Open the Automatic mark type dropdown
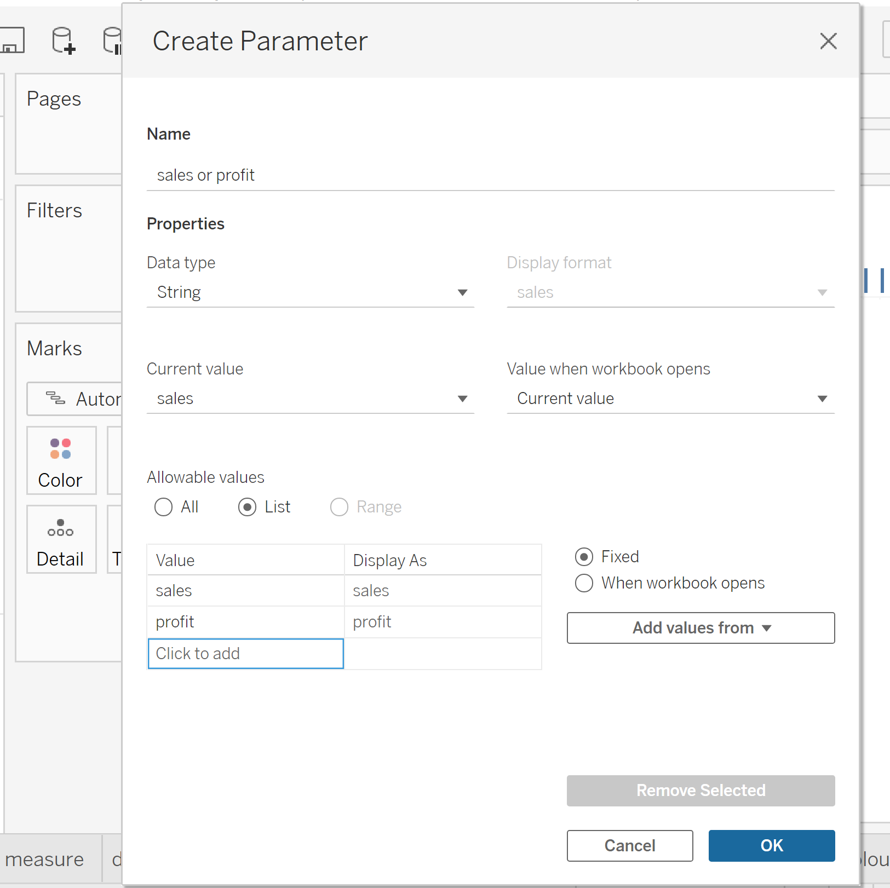 click(x=74, y=399)
